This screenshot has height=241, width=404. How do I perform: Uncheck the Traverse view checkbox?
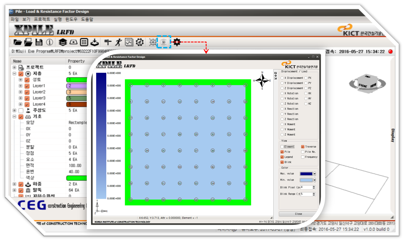click(x=303, y=147)
